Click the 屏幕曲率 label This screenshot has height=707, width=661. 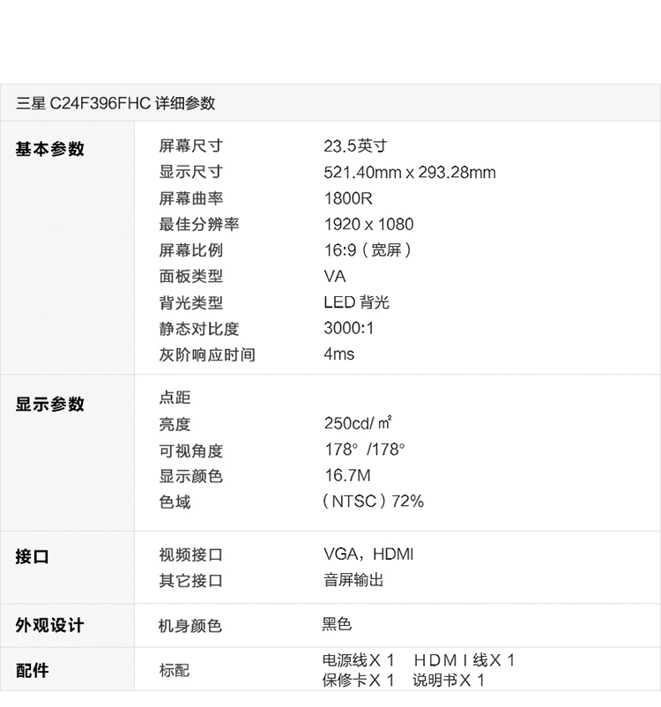191,198
